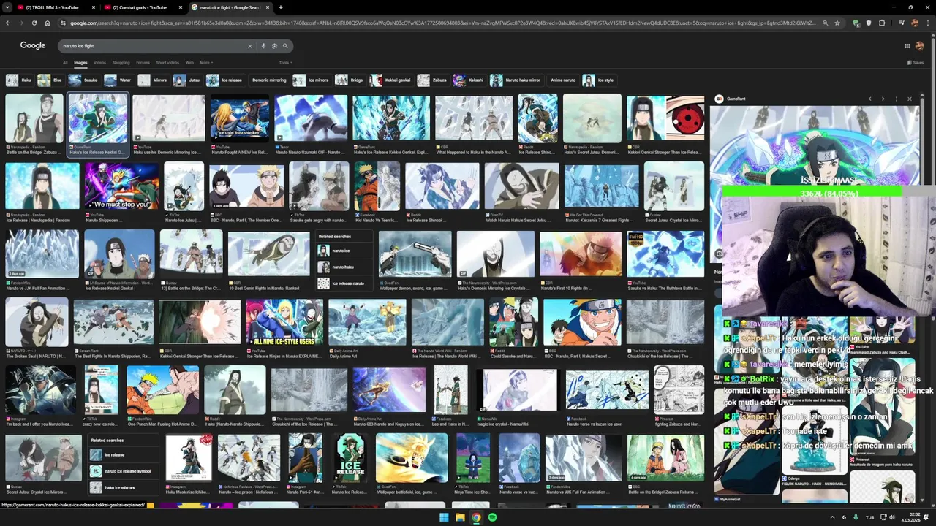This screenshot has width=936, height=526.
Task: Clear the search box with the X icon
Action: click(x=249, y=46)
